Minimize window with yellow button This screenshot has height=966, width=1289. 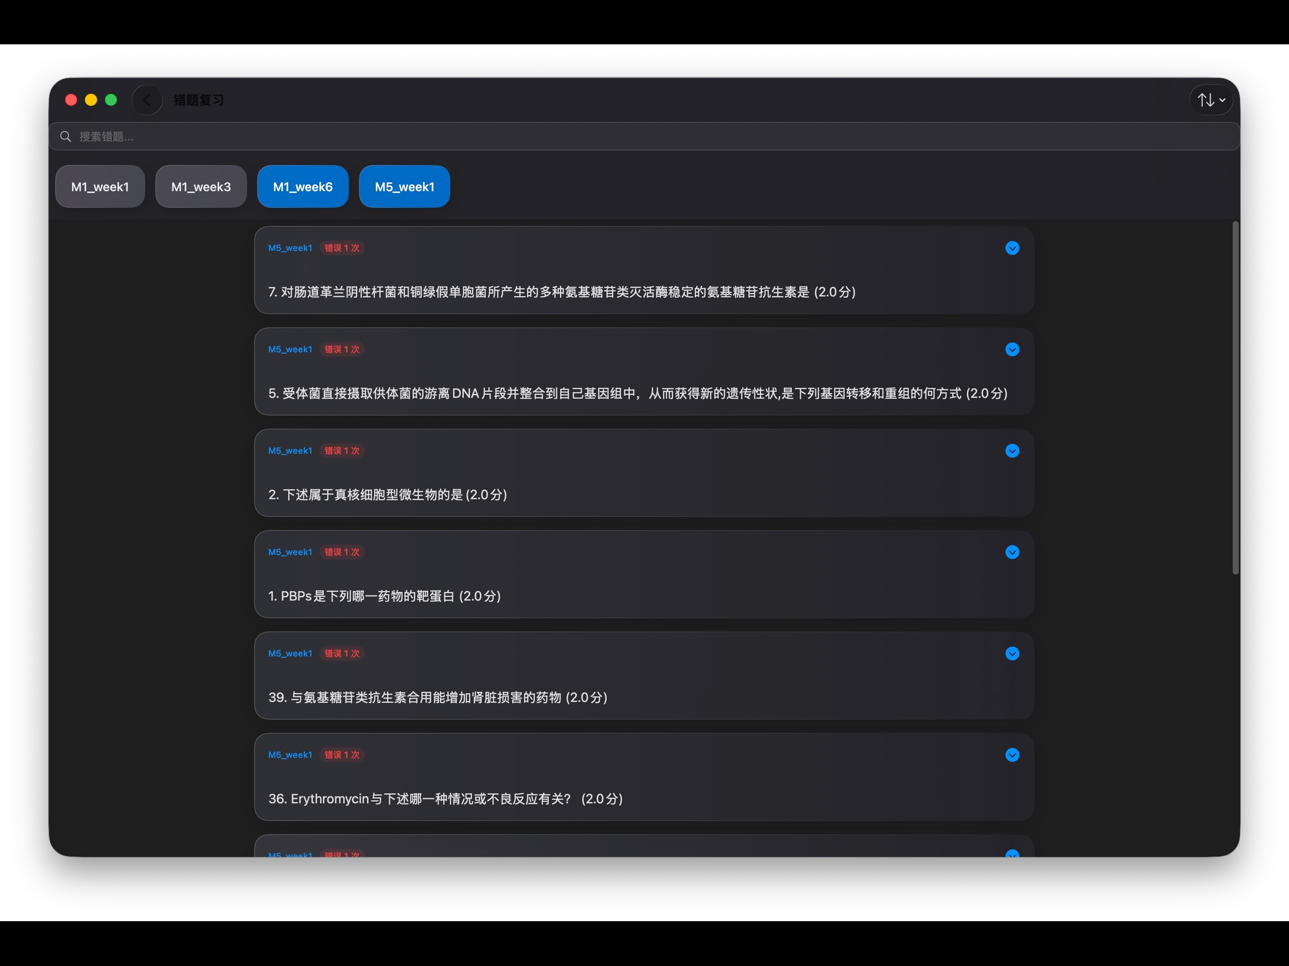[91, 100]
